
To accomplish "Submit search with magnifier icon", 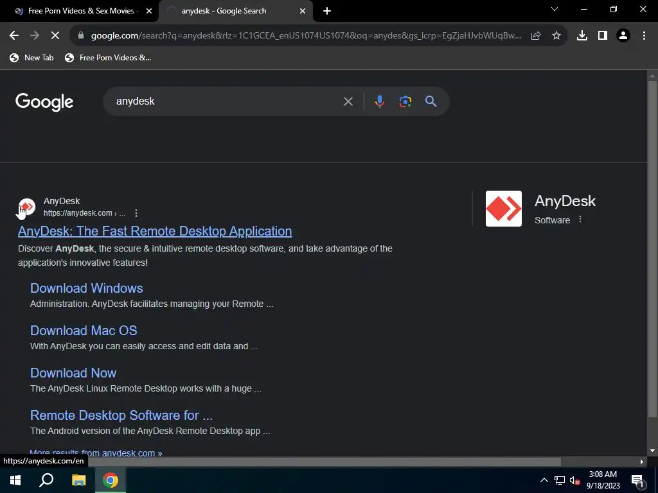I will tap(431, 101).
